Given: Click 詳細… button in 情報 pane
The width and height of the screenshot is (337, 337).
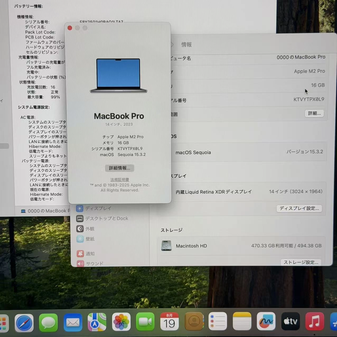Looking at the screenshot, I should tap(314, 113).
